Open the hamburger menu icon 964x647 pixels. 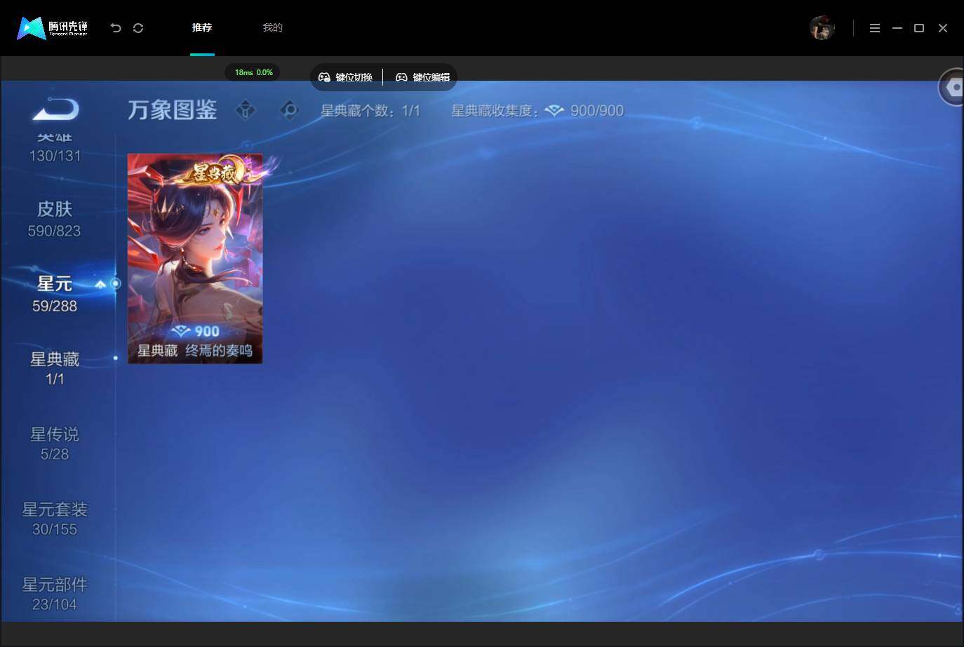pos(875,28)
